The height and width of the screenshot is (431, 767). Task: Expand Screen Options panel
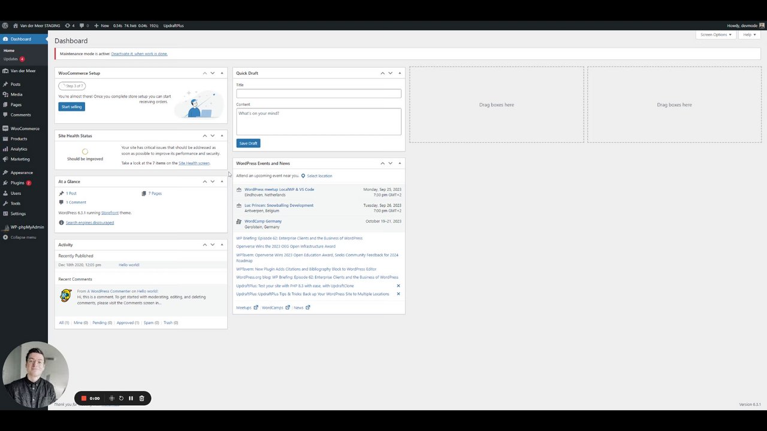click(716, 35)
